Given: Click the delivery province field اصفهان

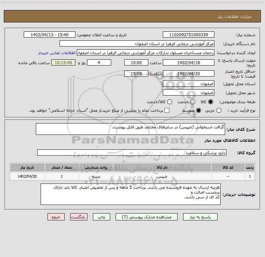Looking at the screenshot, I should (x=189, y=84).
